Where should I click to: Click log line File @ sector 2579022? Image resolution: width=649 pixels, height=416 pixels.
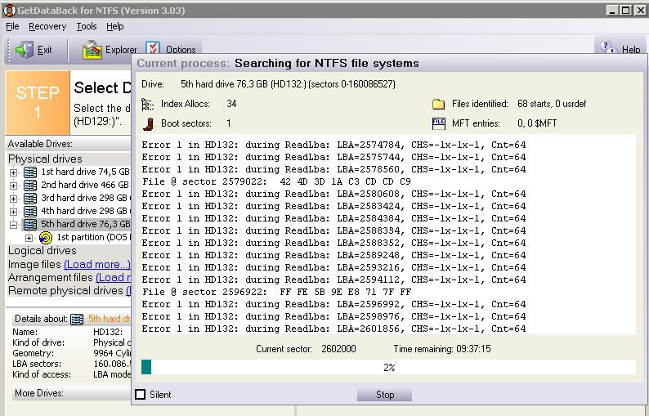(x=276, y=181)
